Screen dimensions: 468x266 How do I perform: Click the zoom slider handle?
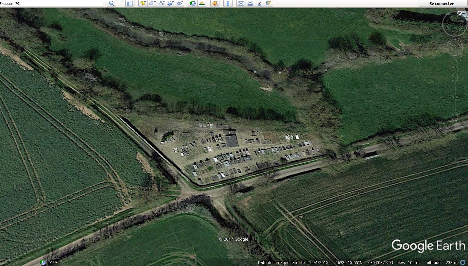click(455, 98)
